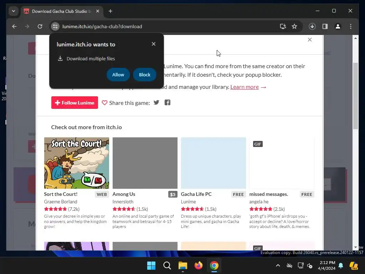The image size is (365, 274).
Task: Share the game on Facebook
Action: pyautogui.click(x=168, y=102)
